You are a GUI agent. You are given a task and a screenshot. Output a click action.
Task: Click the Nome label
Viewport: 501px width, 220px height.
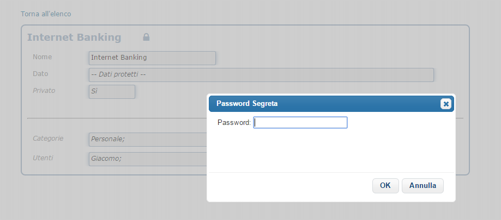[42, 56]
